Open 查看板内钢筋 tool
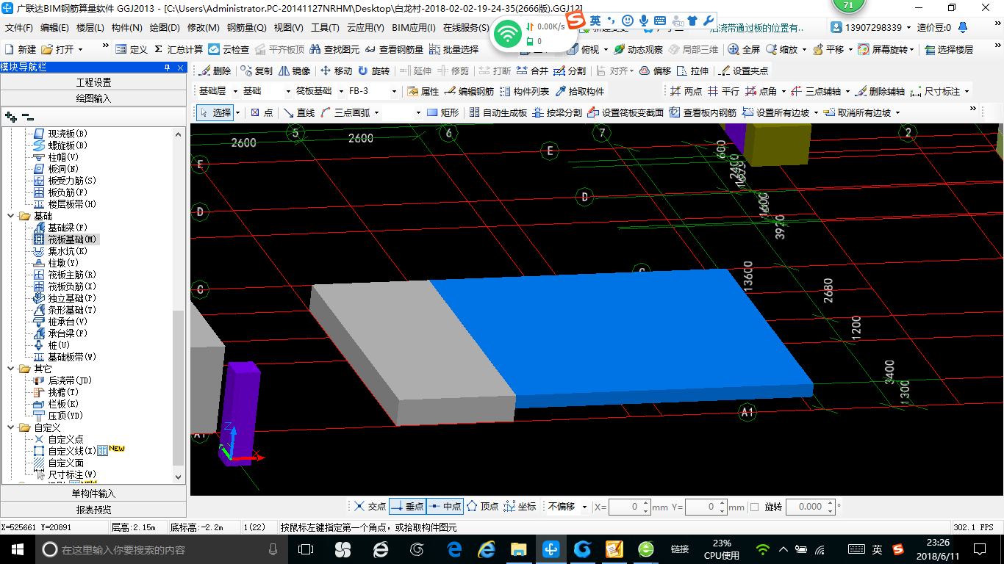This screenshot has height=564, width=1004. tap(703, 112)
